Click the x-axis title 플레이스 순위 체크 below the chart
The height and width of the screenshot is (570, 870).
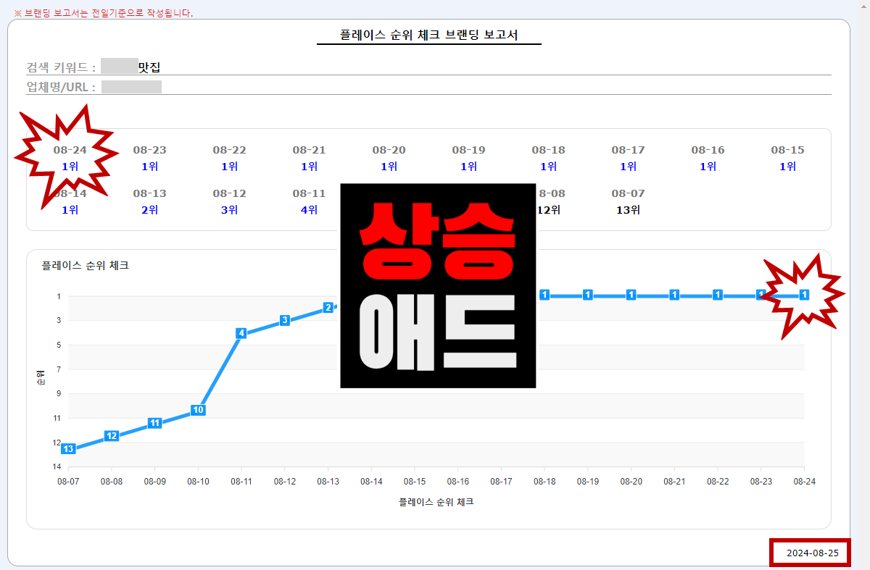tap(436, 501)
